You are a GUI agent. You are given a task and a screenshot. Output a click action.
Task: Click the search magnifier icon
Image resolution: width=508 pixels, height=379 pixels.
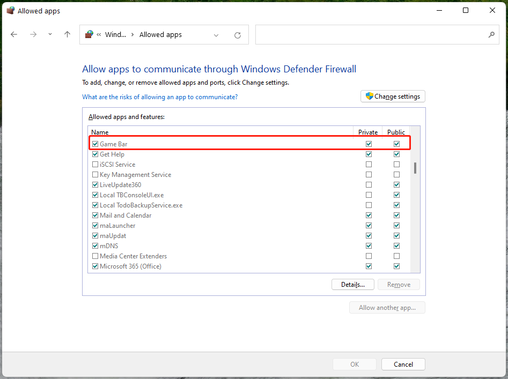click(x=491, y=35)
